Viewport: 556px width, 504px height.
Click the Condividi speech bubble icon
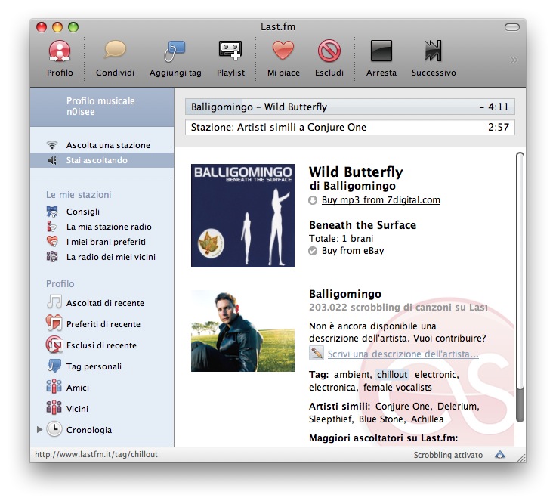coord(116,50)
